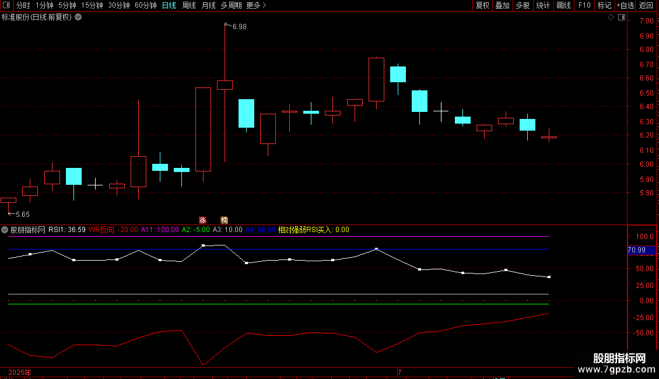Click the -50.00 indicator axis label

643,332
